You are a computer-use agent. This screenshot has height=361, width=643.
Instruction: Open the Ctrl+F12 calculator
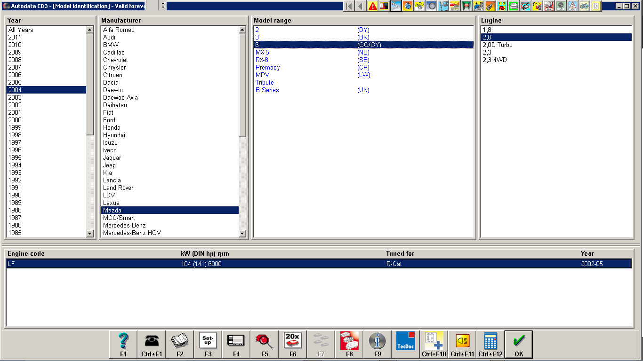pyautogui.click(x=490, y=344)
